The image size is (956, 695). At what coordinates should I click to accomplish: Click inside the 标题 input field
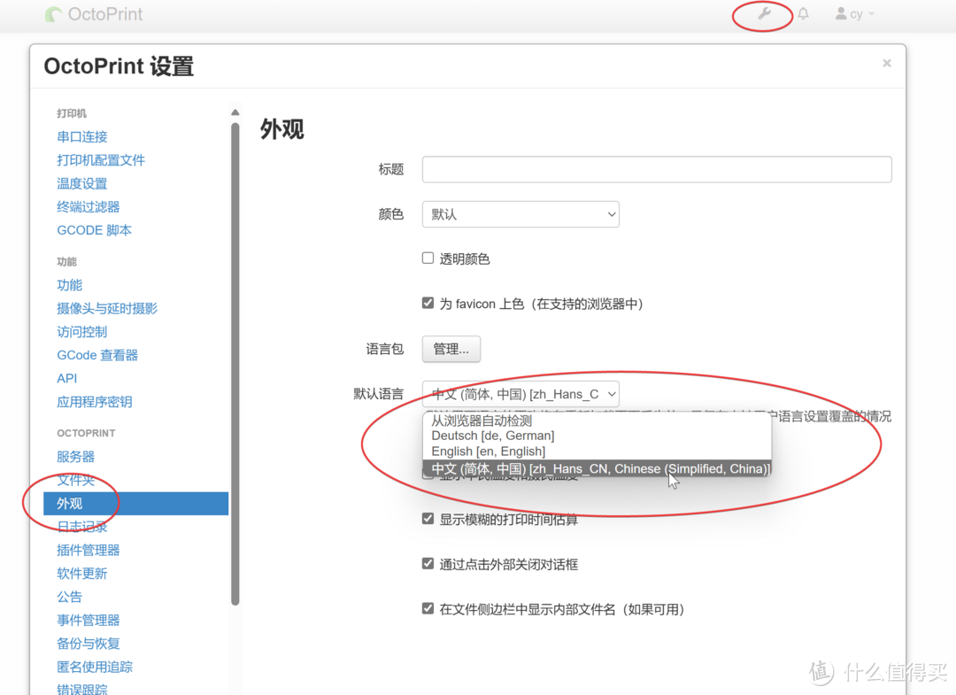pos(656,169)
